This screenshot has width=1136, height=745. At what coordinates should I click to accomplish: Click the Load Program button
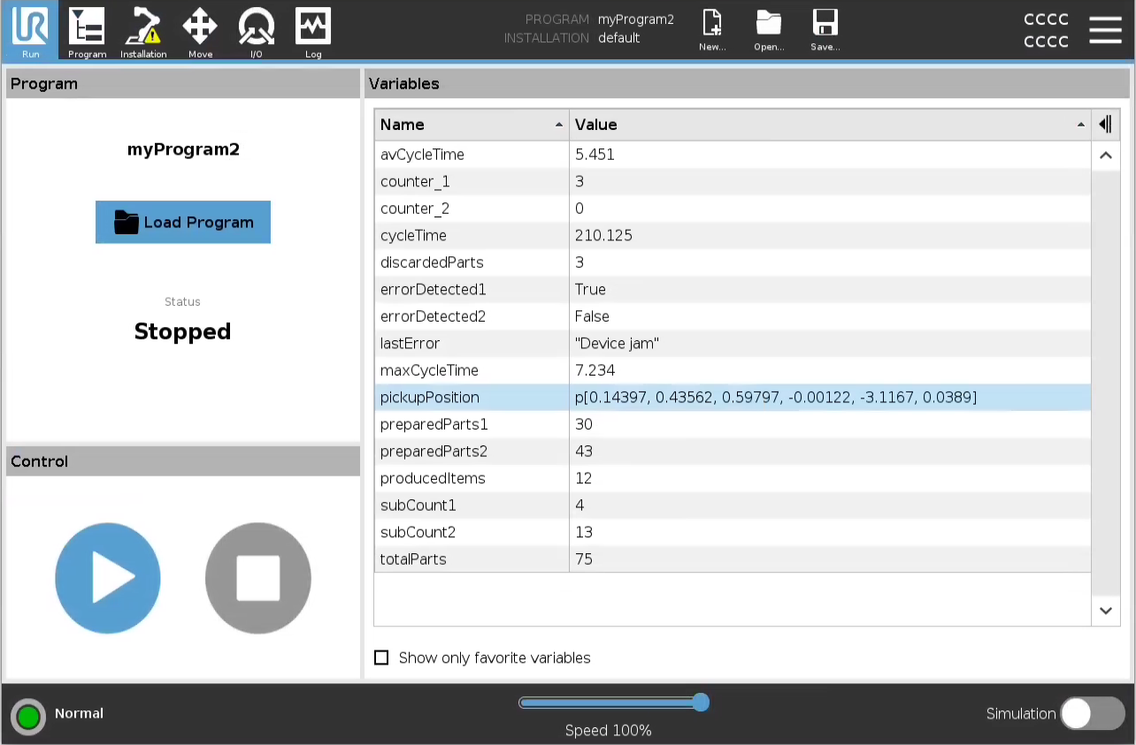[x=183, y=223]
